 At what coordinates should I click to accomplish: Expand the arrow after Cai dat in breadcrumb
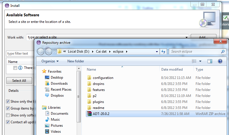tap(110, 51)
